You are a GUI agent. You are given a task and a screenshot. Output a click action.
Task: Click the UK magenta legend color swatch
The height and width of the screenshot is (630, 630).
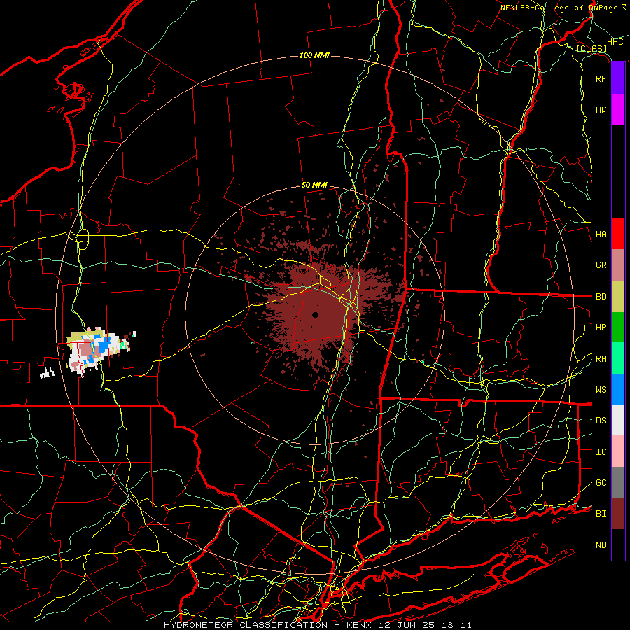point(618,110)
